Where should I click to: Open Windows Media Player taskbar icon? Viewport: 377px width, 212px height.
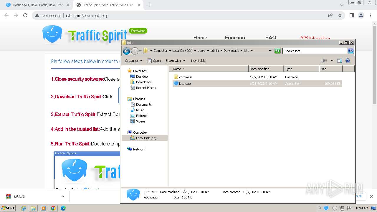click(x=43, y=208)
